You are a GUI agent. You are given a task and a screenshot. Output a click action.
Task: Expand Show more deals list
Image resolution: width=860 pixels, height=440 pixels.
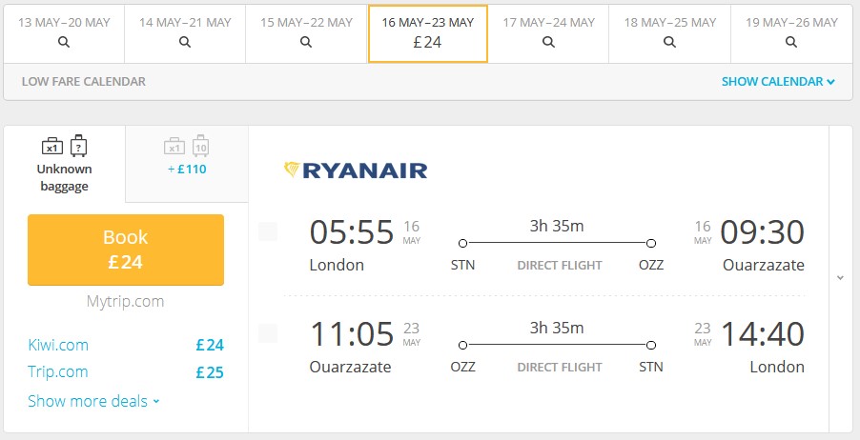93,401
